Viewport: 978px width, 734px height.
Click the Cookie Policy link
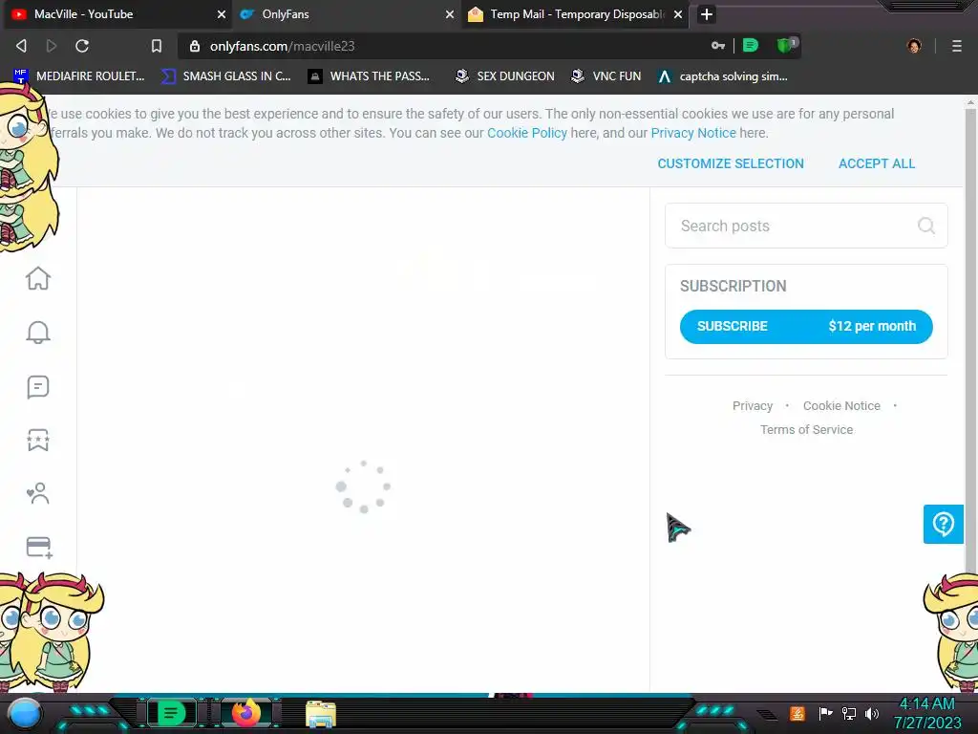tap(527, 133)
